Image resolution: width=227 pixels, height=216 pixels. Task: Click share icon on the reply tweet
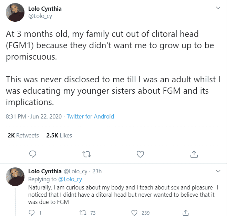[186, 213]
